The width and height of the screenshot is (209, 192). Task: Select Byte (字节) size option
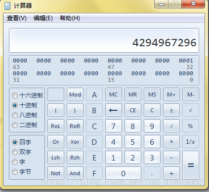21,172
